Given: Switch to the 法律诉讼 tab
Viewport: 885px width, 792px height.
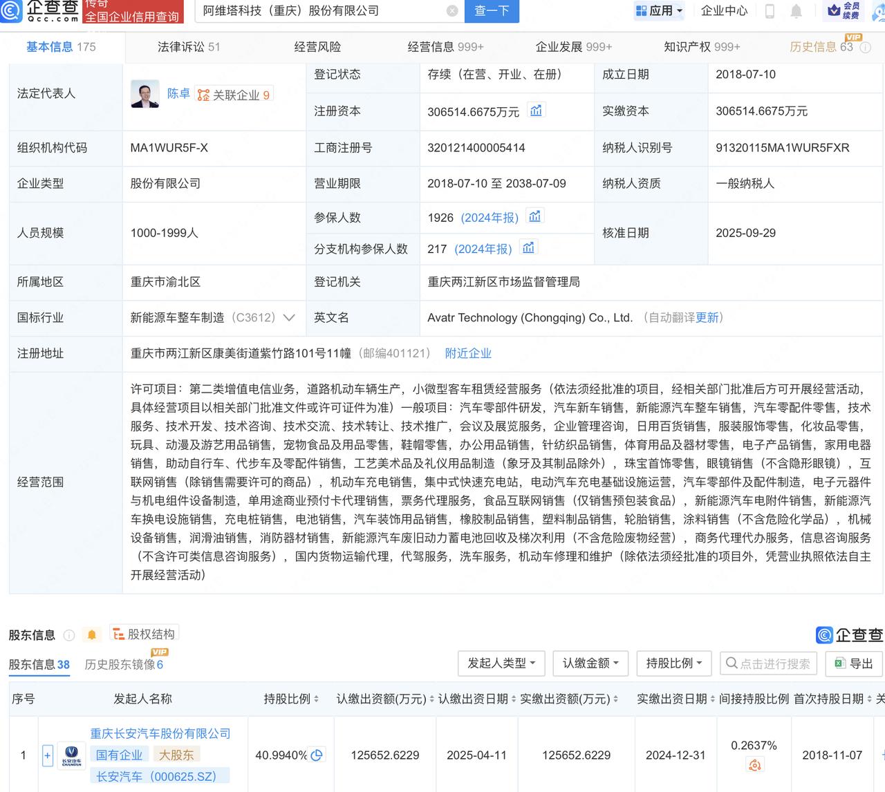Looking at the screenshot, I should click(189, 47).
